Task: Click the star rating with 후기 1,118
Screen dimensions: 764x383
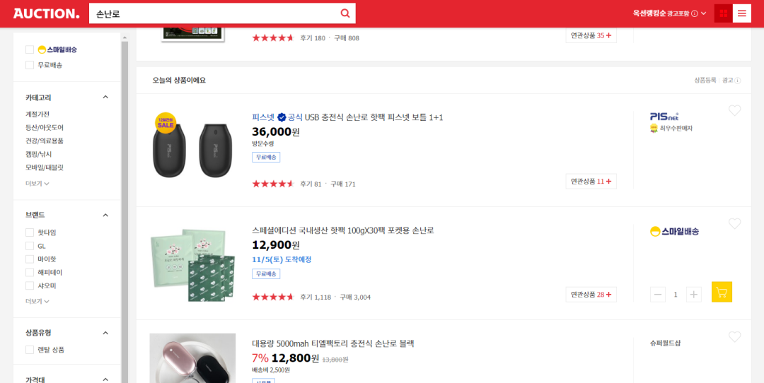Action: (273, 297)
